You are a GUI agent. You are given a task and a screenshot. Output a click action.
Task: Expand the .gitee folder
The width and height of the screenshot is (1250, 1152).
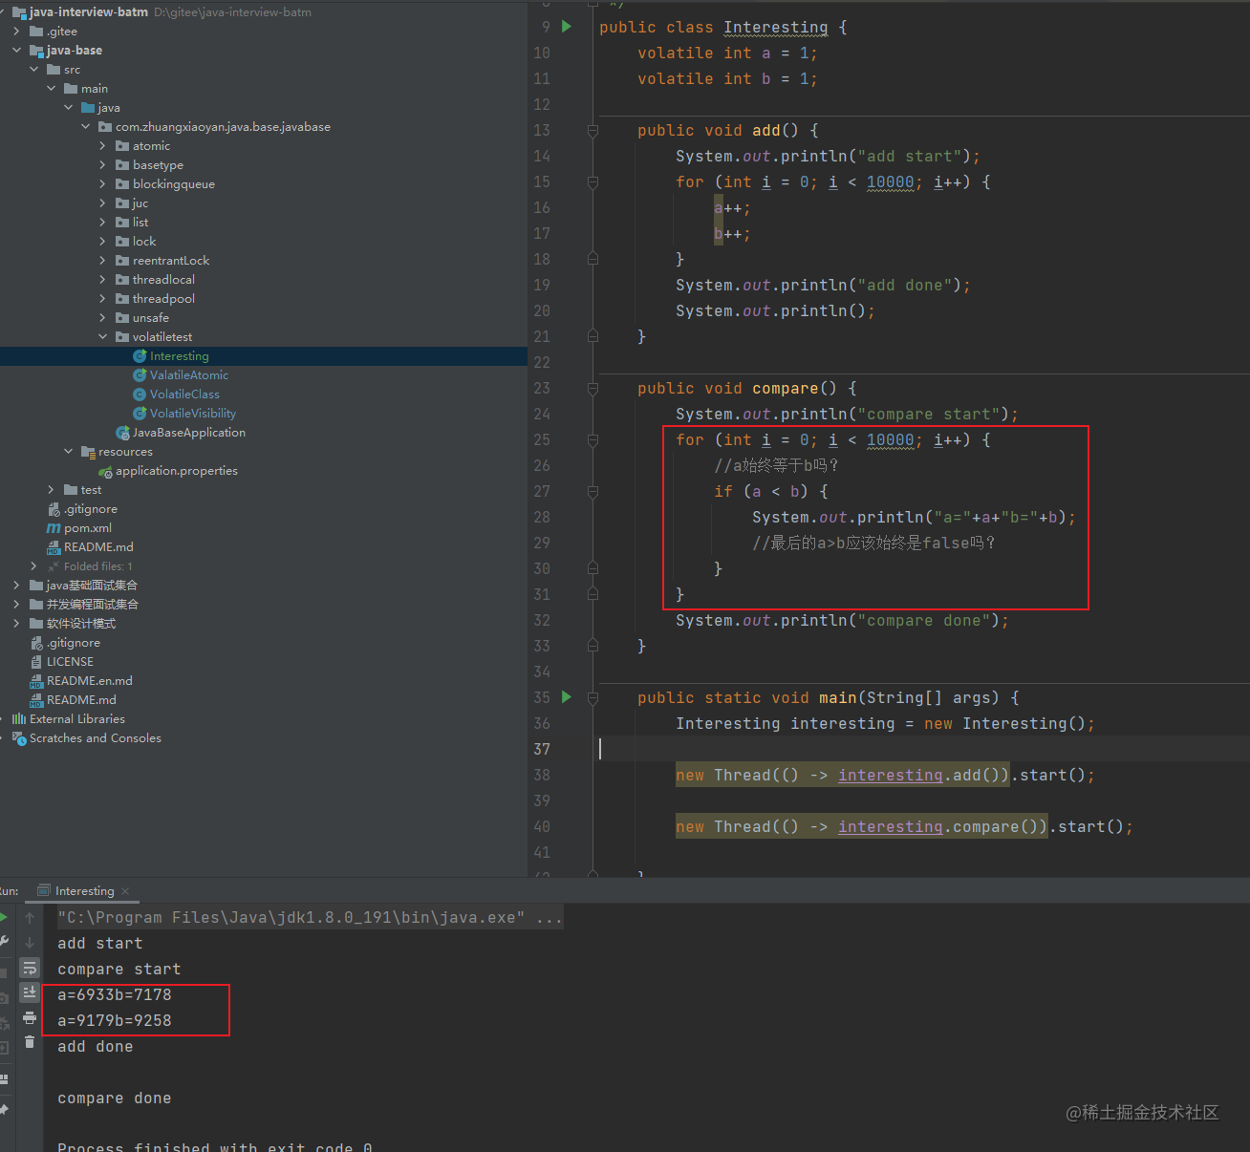[x=16, y=32]
